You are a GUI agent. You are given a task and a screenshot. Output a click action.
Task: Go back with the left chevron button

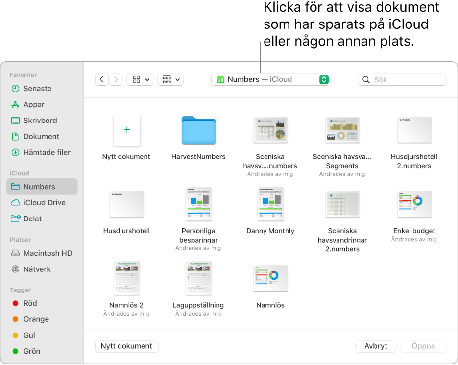[102, 79]
